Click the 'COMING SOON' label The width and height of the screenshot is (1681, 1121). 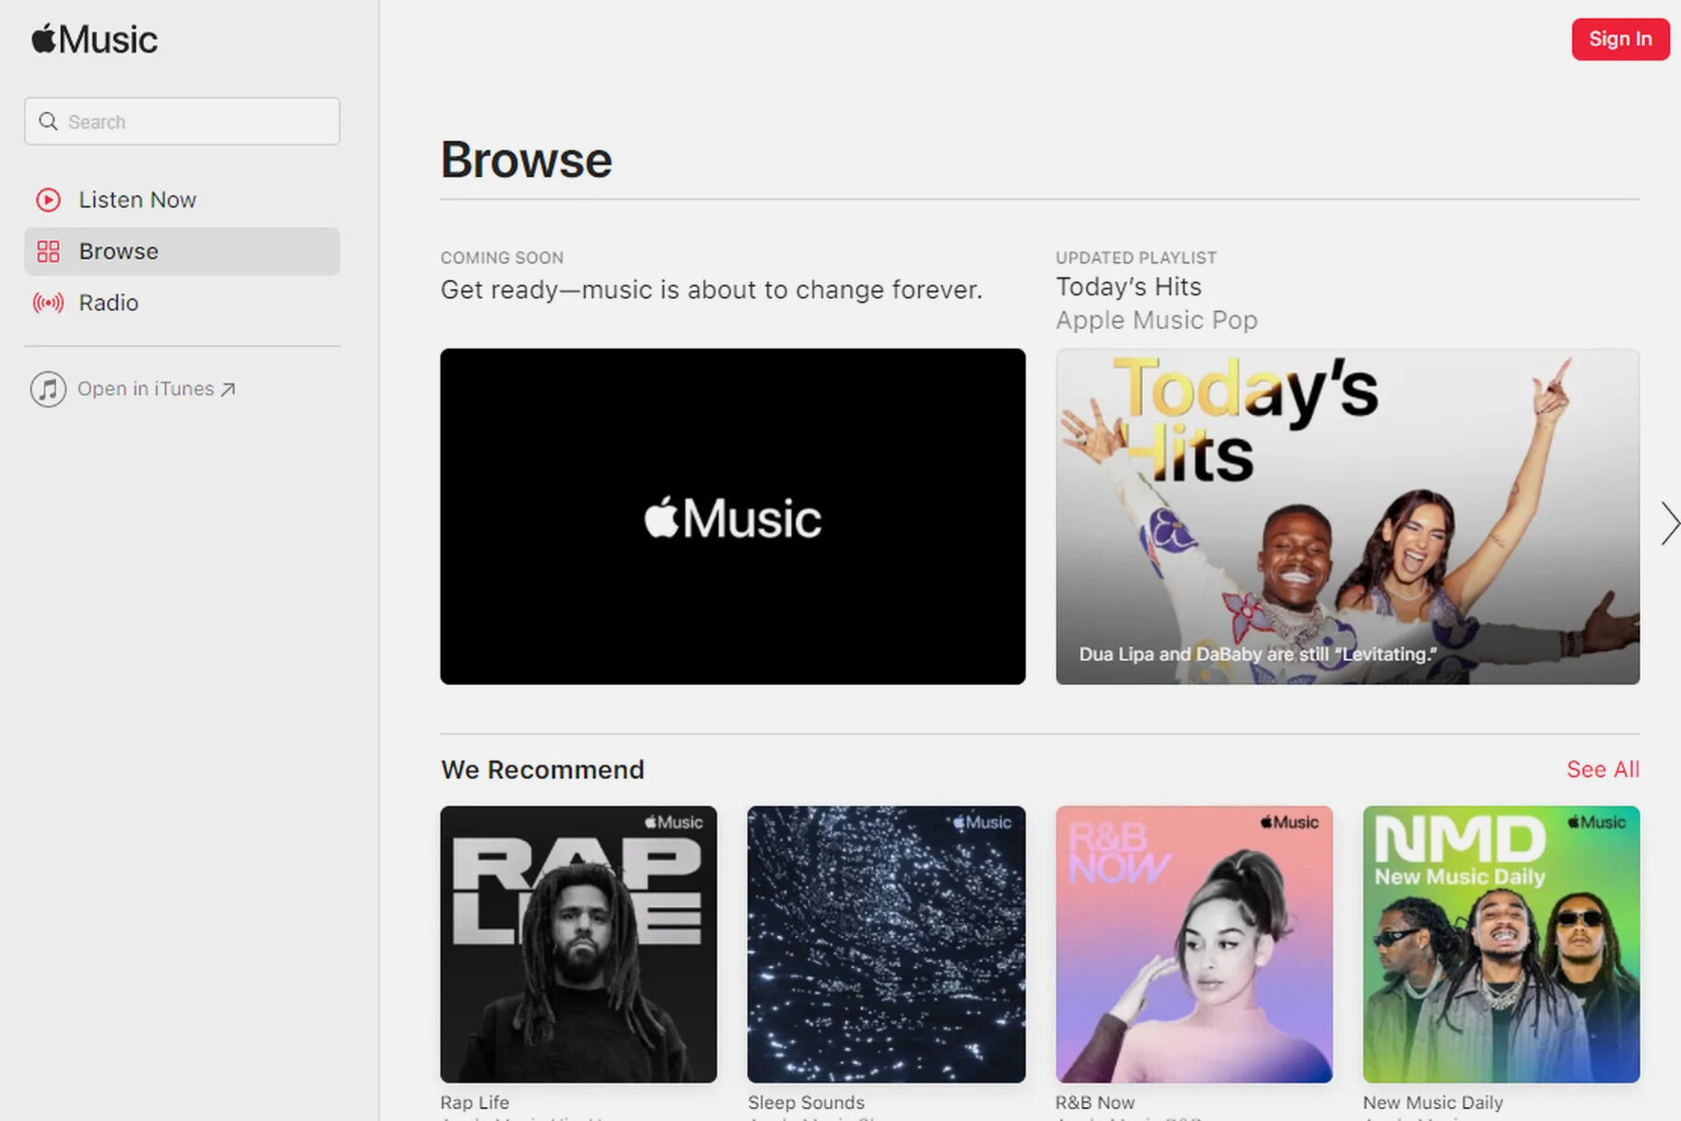[x=502, y=258]
